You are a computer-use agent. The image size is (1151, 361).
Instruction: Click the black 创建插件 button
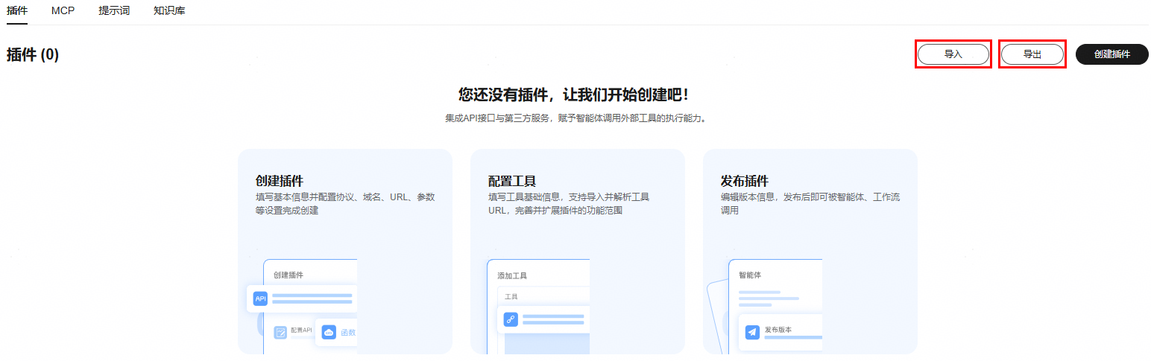tap(1111, 54)
